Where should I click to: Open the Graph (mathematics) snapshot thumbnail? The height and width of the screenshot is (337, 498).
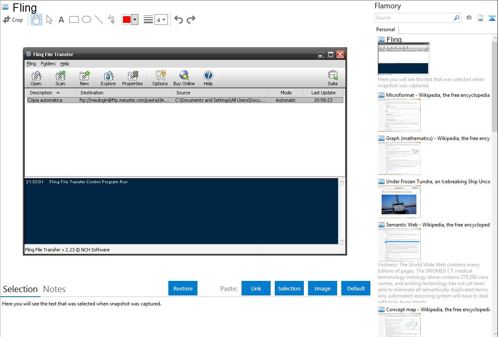[399, 158]
